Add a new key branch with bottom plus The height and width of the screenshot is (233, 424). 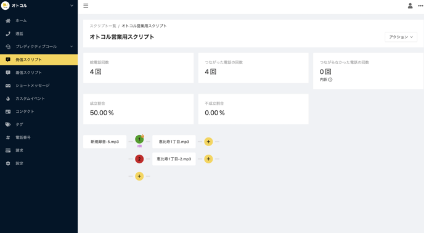[x=139, y=176]
